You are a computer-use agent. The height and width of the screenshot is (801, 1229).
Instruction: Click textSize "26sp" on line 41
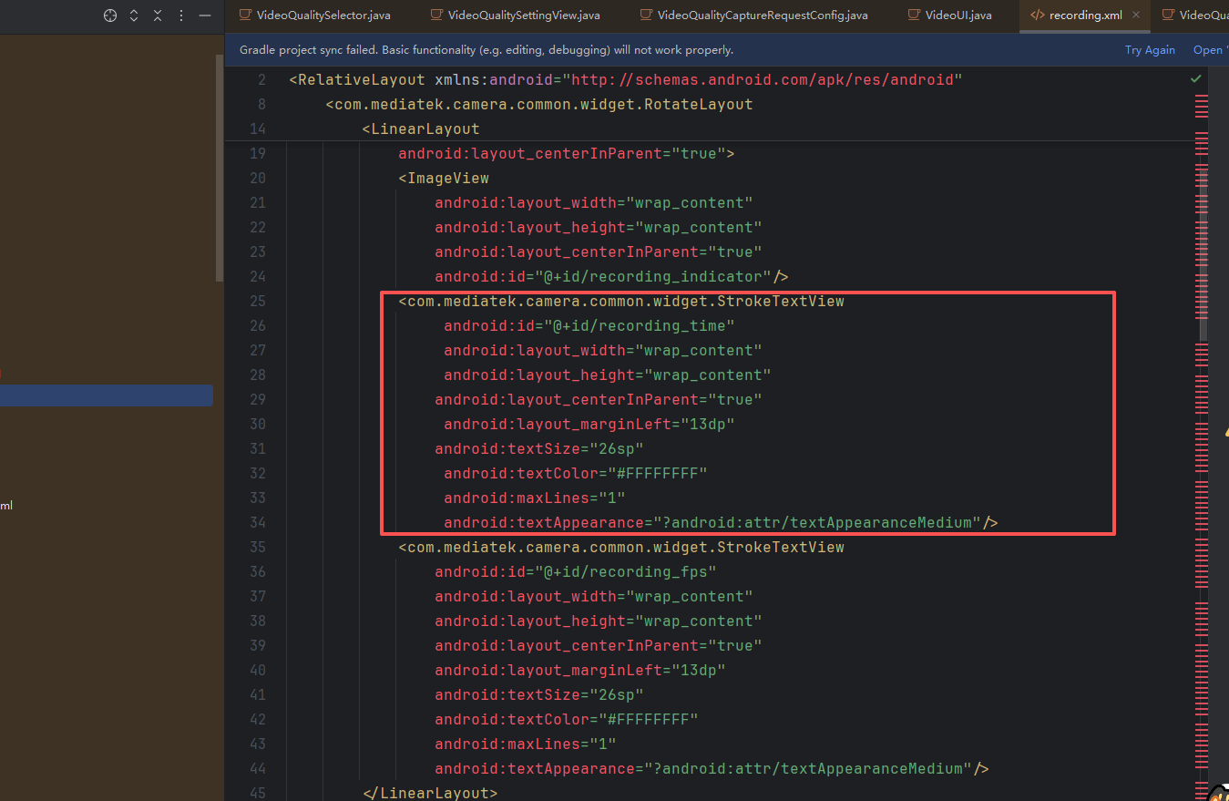coord(539,695)
